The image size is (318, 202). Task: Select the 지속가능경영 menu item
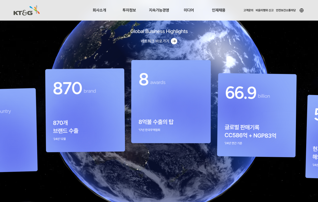click(x=159, y=10)
